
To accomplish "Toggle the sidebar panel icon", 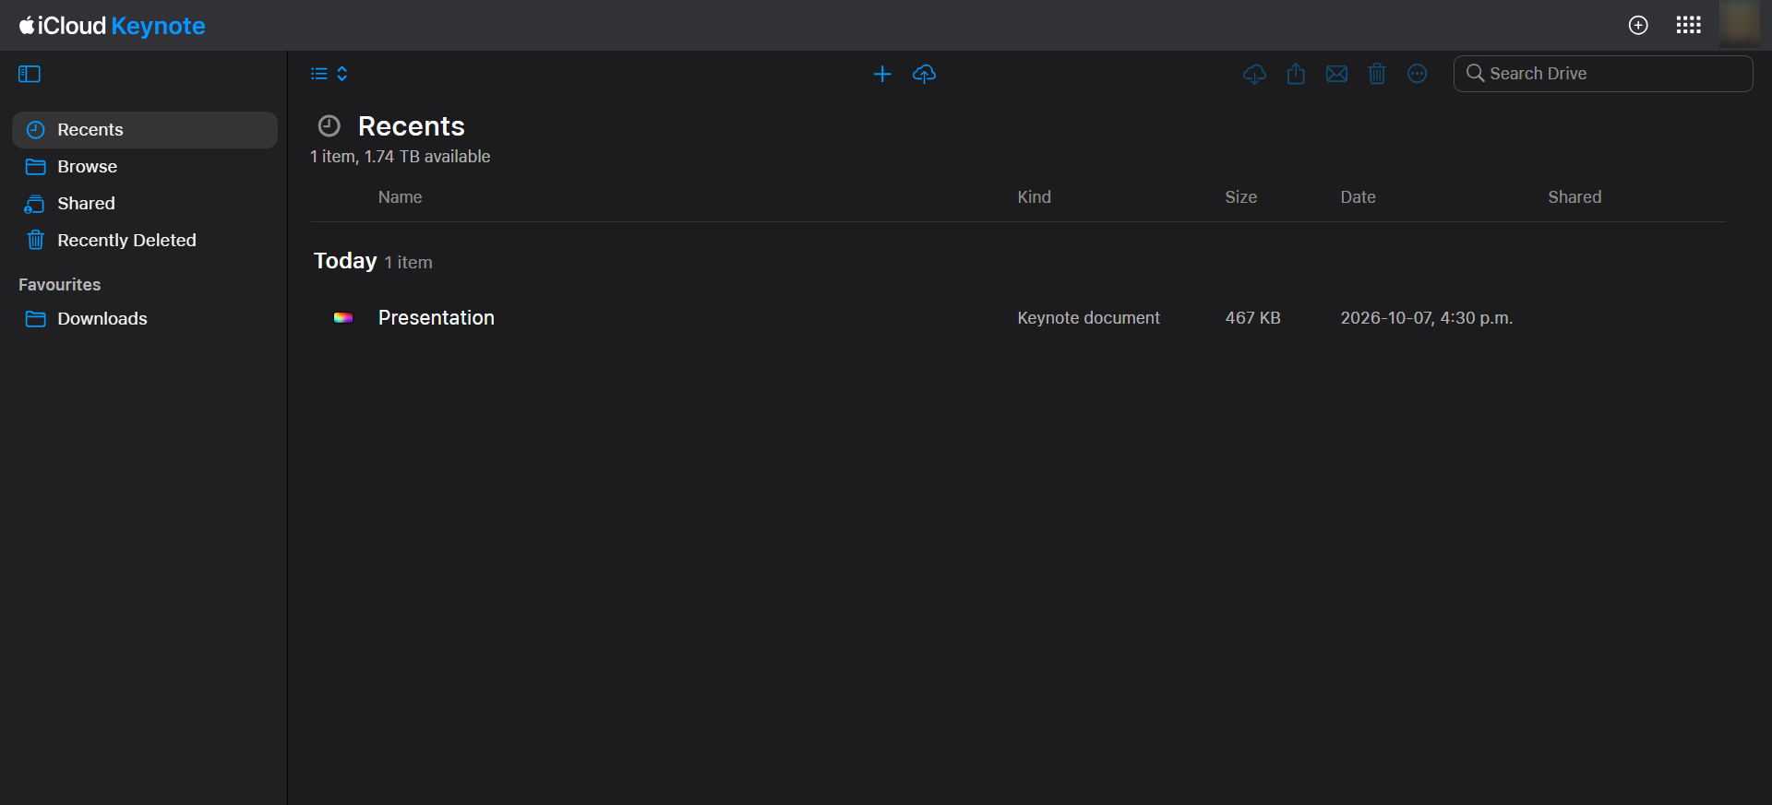I will [x=30, y=74].
